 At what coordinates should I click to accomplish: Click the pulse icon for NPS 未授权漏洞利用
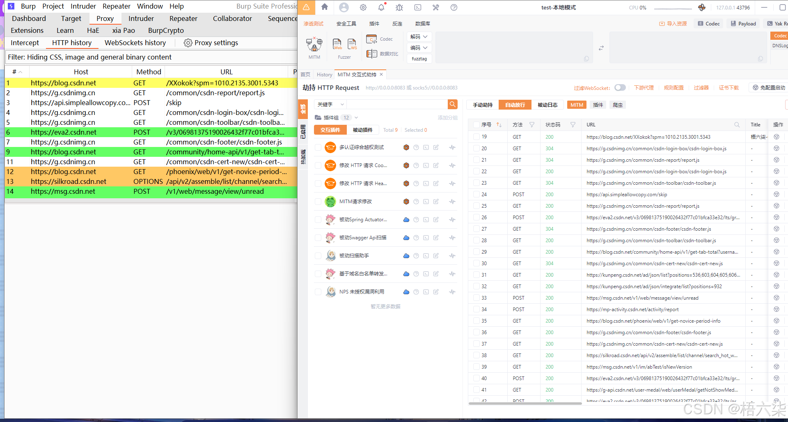coord(452,292)
